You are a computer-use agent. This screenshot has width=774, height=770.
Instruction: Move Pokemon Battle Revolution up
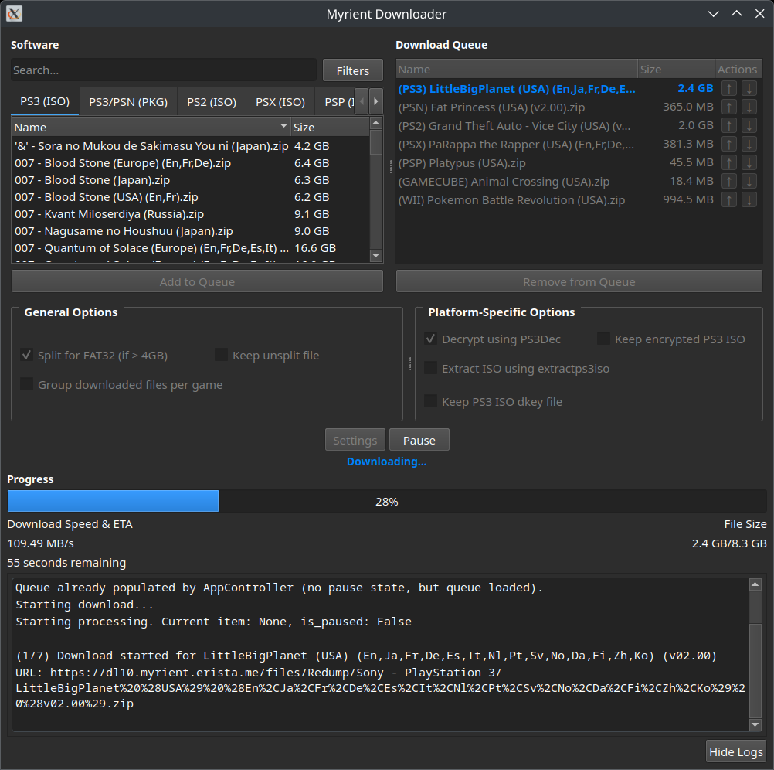(x=728, y=199)
